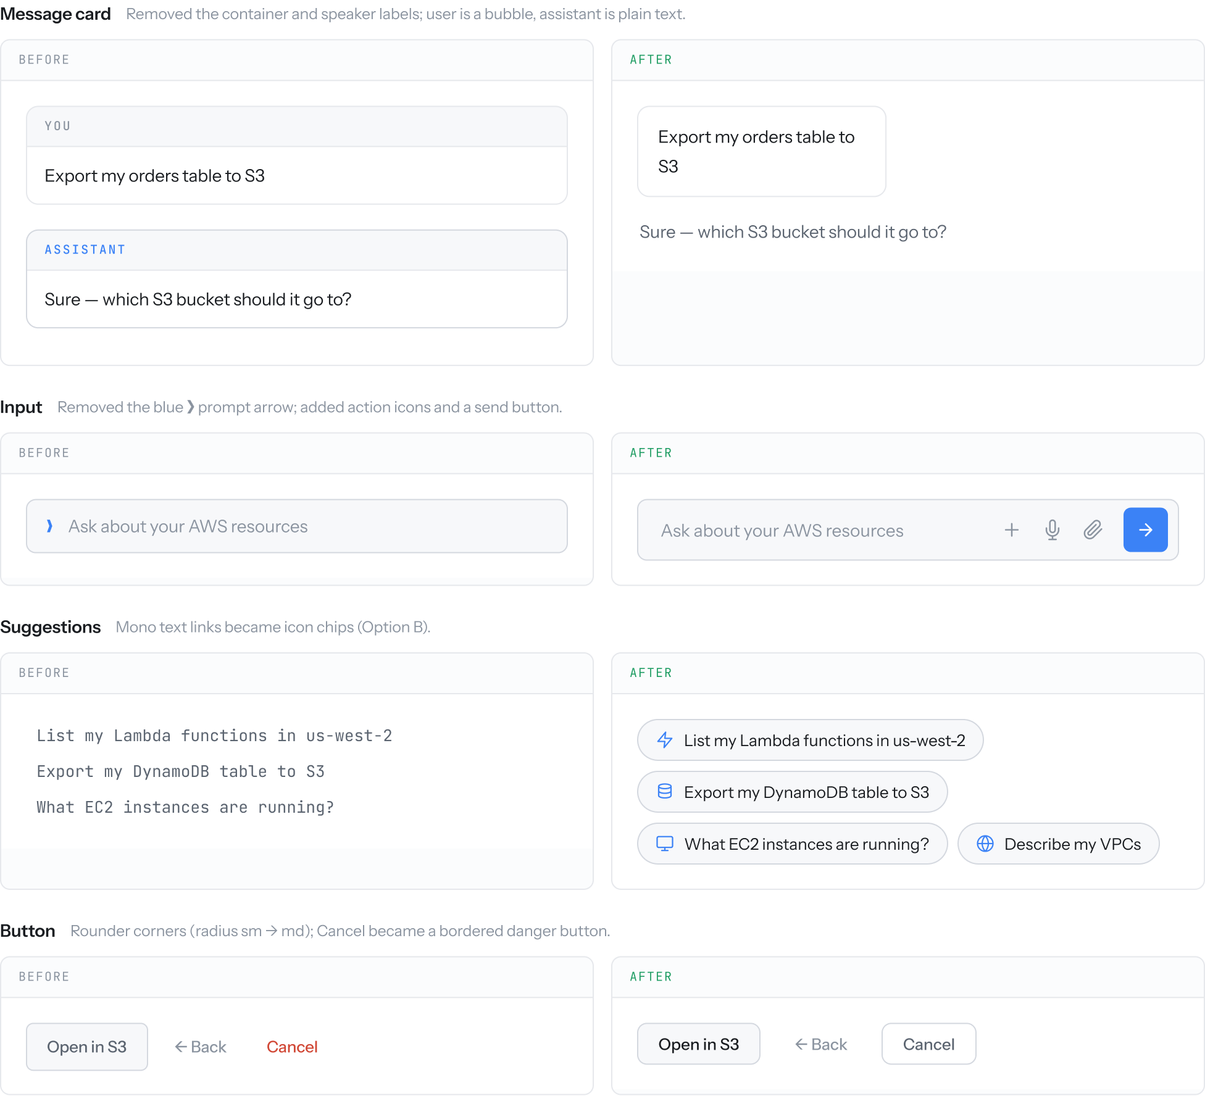The width and height of the screenshot is (1205, 1096).
Task: Click the 'ASSISTANT' speaker label
Action: (x=85, y=249)
